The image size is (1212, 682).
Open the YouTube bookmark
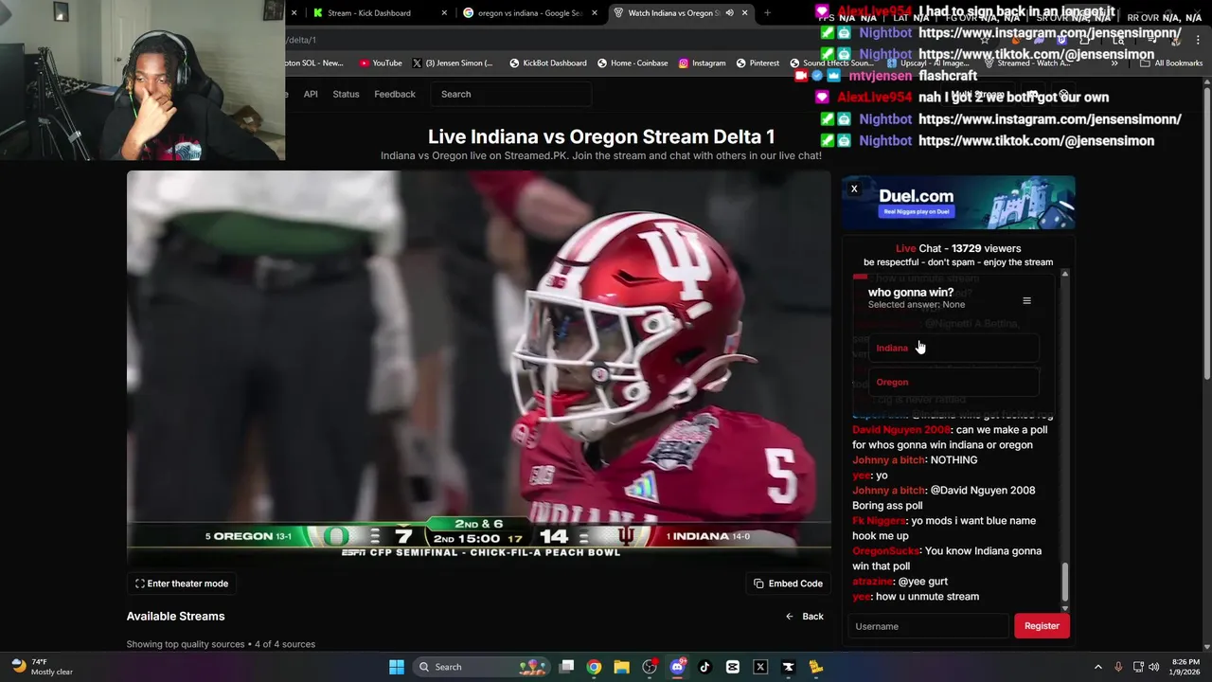point(381,63)
